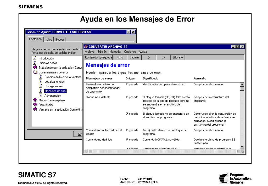The image size is (268, 186).
Task: Select Cuadros de lista de la ventana topic
Action: 63,77
